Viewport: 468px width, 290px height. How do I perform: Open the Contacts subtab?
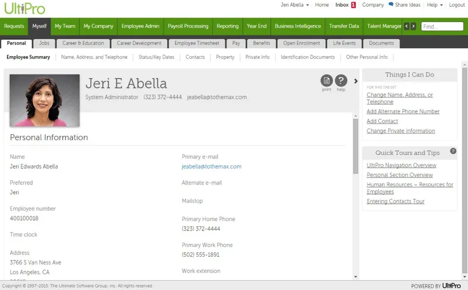tap(195, 57)
